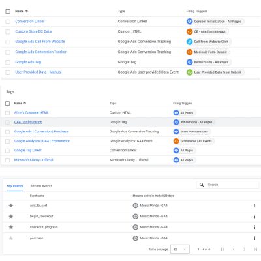261x261 pixels.
Task: Click the Ecommerce | All Events trigger icon
Action: [x=176, y=141]
